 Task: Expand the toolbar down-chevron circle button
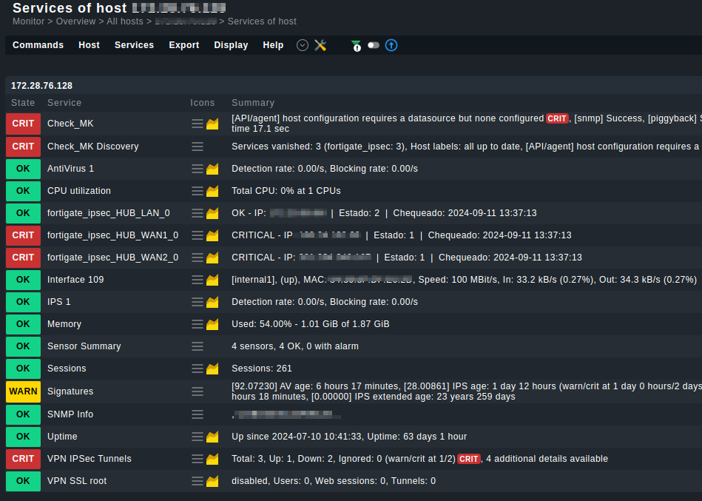point(303,45)
